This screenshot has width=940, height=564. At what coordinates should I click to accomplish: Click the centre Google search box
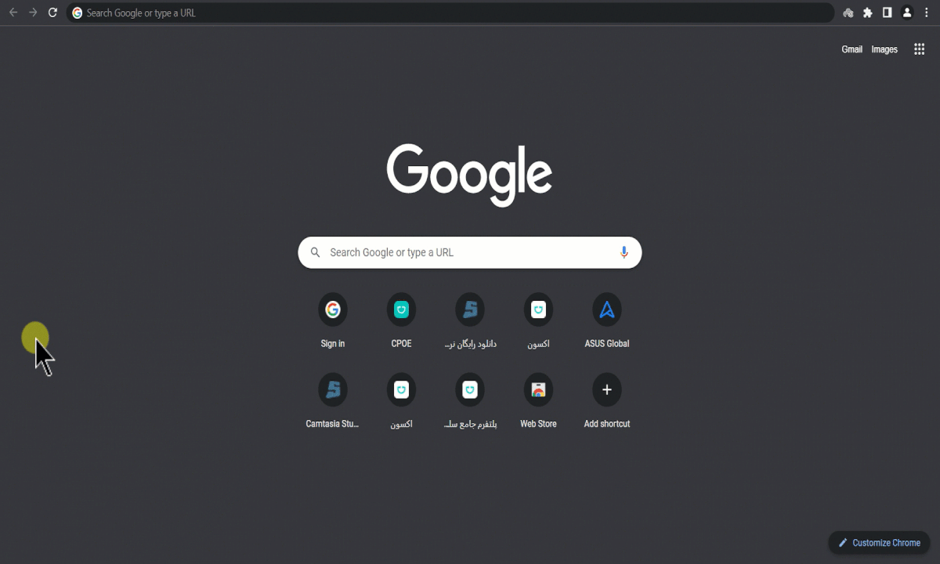coord(470,252)
